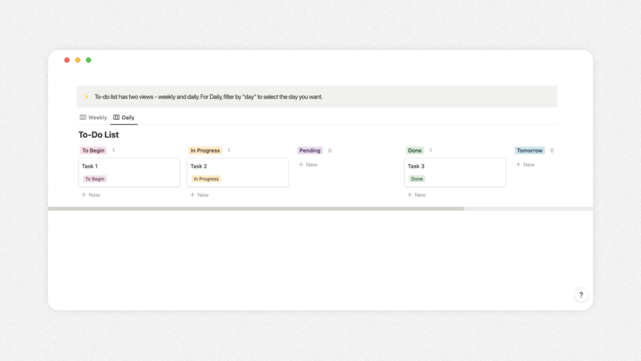Click the sparkle emoji icon in the callout
641x361 pixels.
pos(86,97)
